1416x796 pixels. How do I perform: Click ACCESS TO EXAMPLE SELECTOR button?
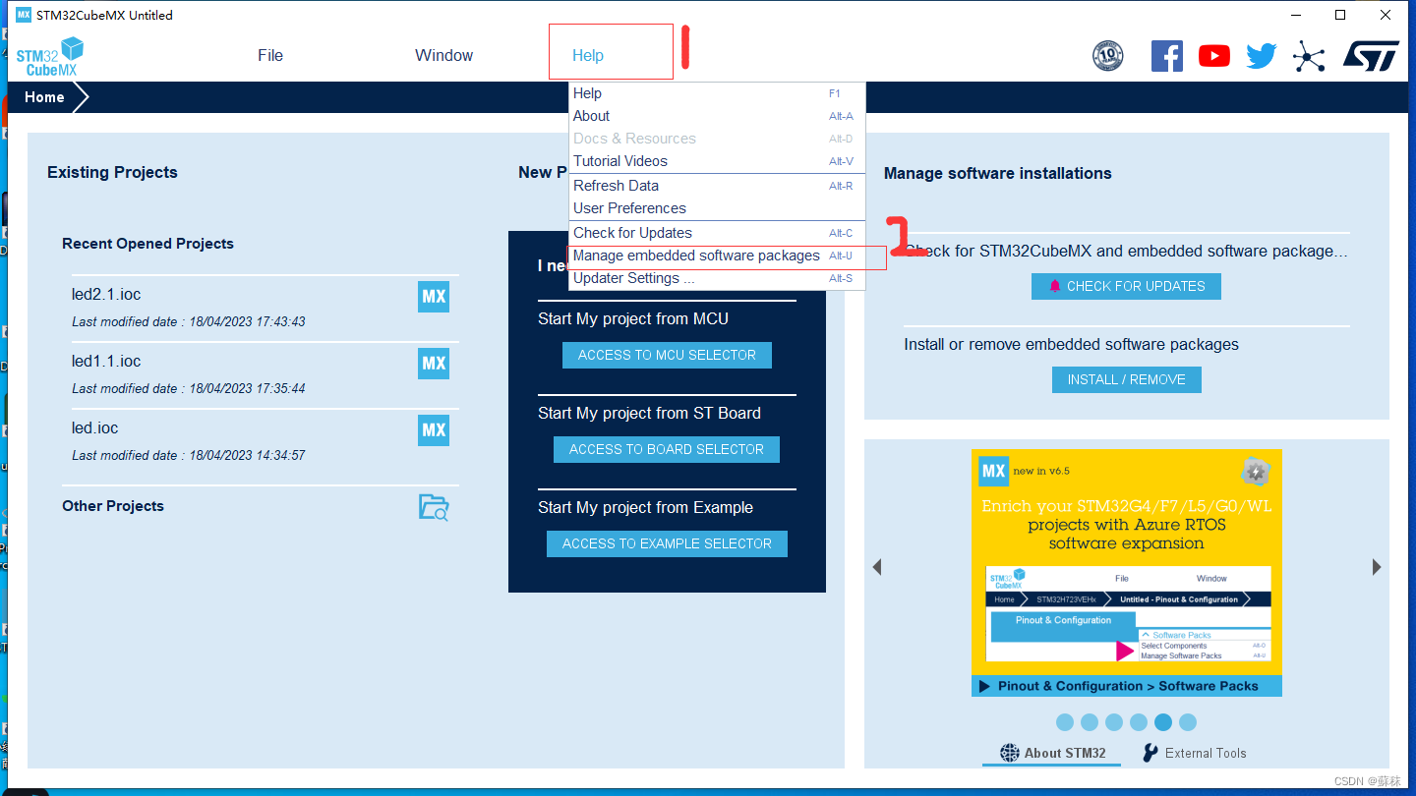pyautogui.click(x=667, y=543)
